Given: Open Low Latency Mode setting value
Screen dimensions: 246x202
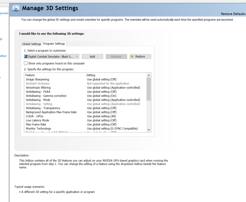Looking at the screenshot, I should tap(102, 120).
